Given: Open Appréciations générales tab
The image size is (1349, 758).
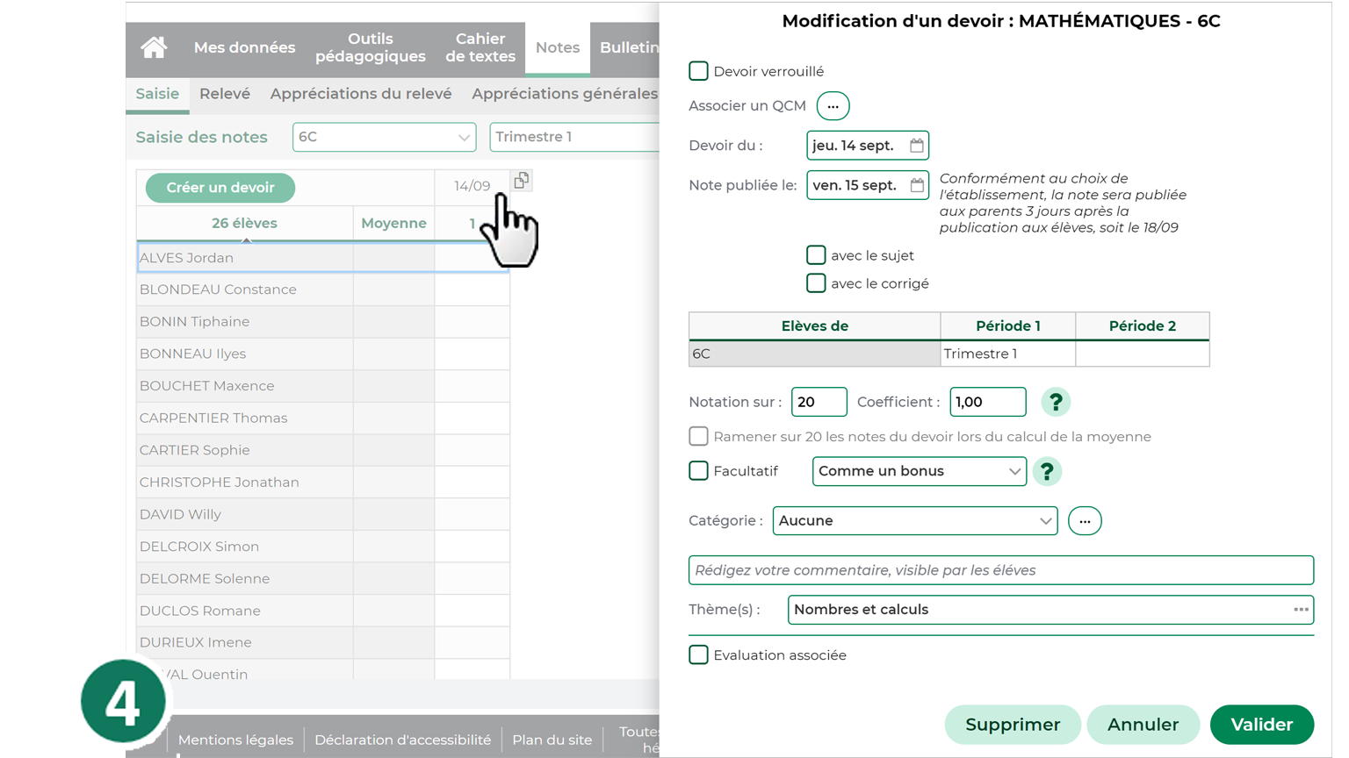Looking at the screenshot, I should point(565,94).
